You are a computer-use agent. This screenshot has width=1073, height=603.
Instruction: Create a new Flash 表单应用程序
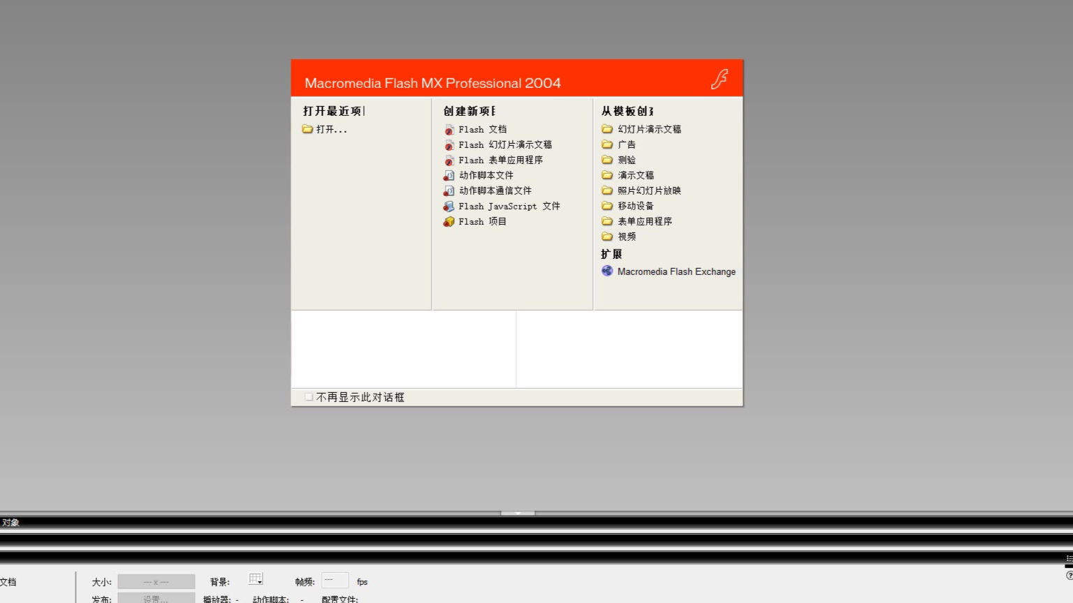pyautogui.click(x=500, y=161)
